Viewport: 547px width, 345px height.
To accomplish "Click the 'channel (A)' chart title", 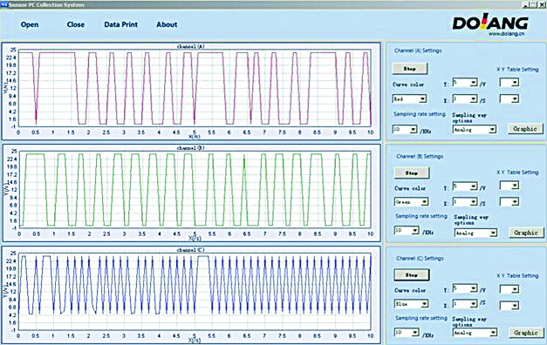I will tap(191, 46).
